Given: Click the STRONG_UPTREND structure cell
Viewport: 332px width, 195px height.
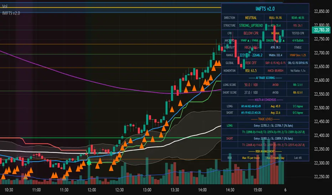Looking at the screenshot, I should click(251, 26).
